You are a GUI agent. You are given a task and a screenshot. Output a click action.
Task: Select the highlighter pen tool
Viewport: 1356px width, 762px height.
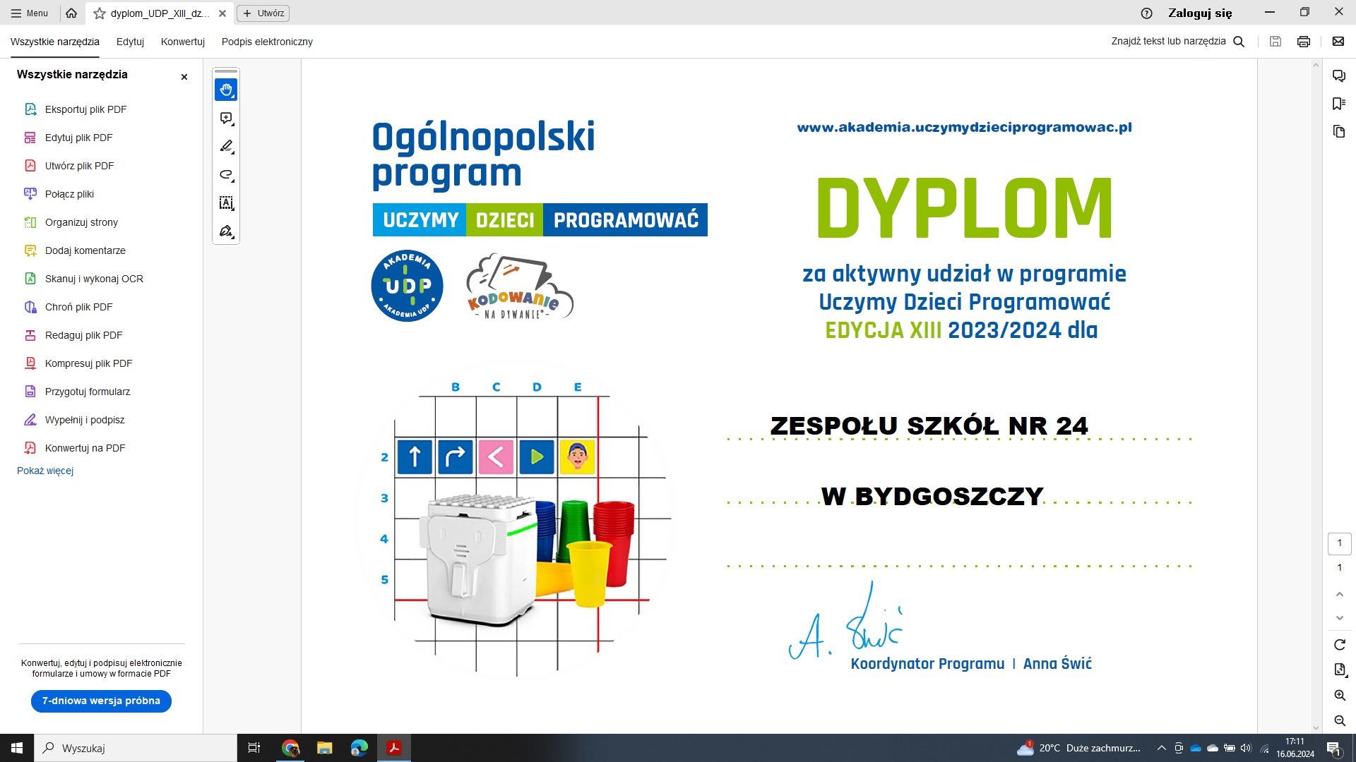pos(226,147)
